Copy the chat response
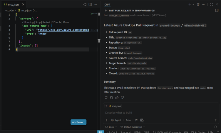221x133 pixels. (111, 98)
